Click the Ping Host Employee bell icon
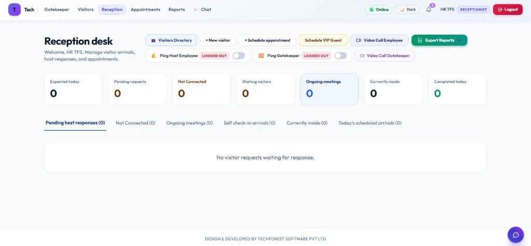 point(153,56)
